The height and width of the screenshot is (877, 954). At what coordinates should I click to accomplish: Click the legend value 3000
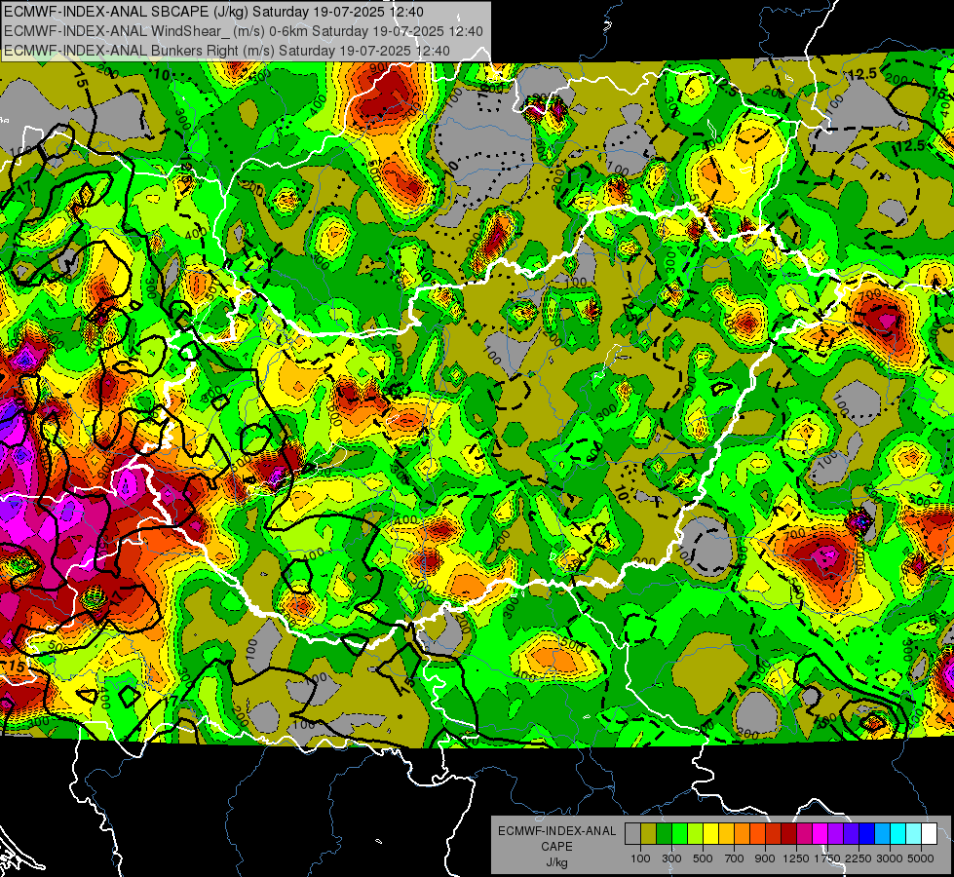tap(889, 858)
